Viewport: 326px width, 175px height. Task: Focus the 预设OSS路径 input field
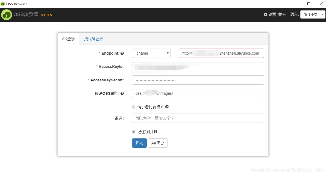pos(198,93)
